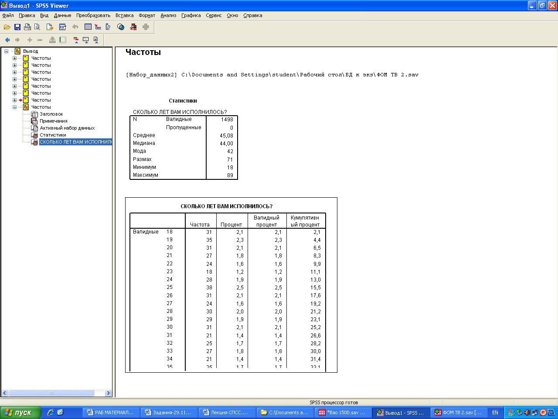Click the grey Demote right arrow
The height and width of the screenshot is (419, 558).
click(x=17, y=40)
